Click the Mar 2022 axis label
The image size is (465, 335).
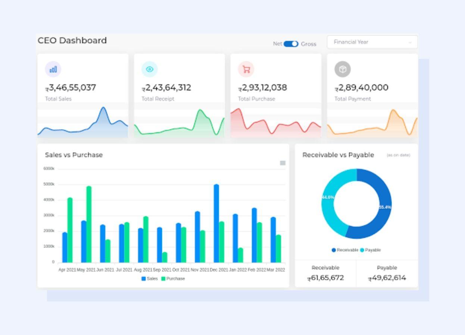[x=276, y=270]
